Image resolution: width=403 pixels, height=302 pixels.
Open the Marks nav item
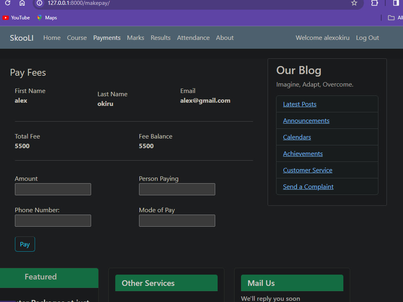135,38
